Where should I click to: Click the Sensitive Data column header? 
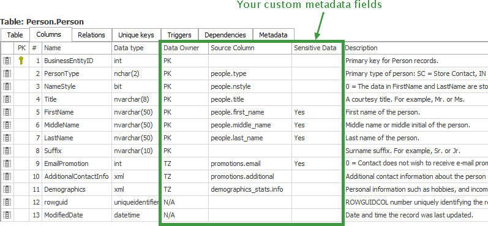pos(316,48)
